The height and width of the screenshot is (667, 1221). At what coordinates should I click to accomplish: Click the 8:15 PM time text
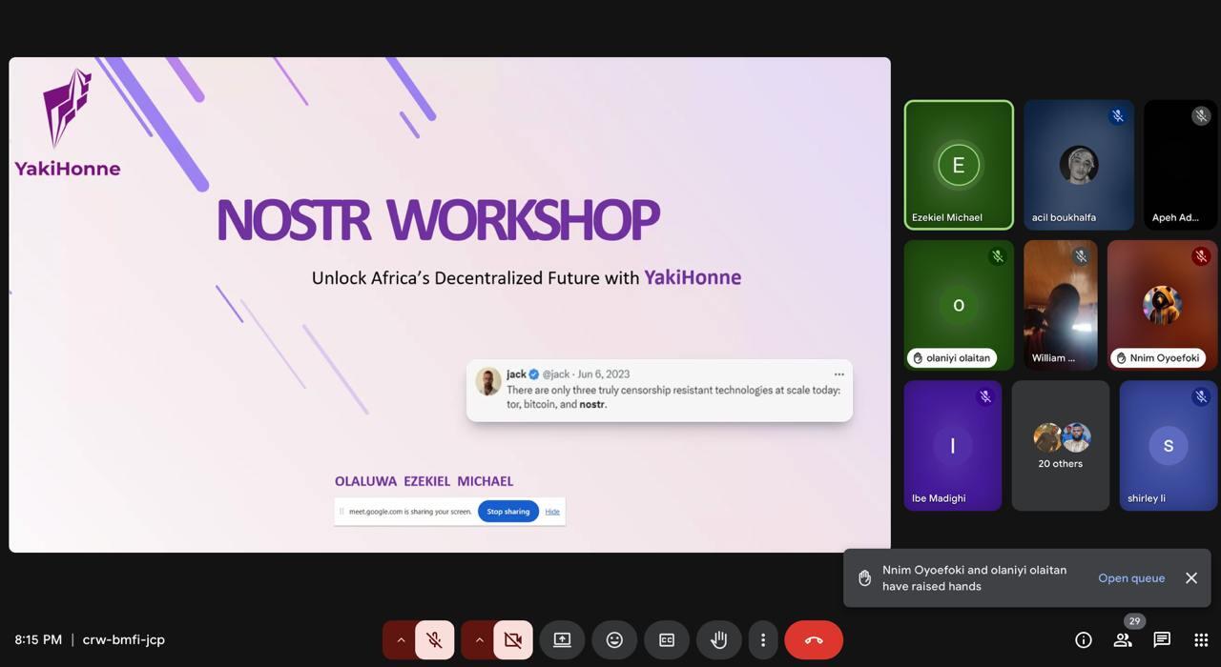[38, 640]
